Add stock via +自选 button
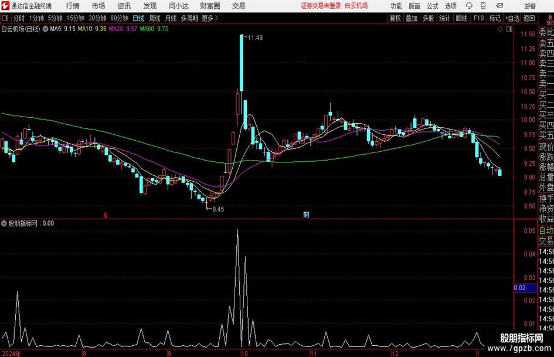Image resolution: width=554 pixels, height=357 pixels. point(512,18)
